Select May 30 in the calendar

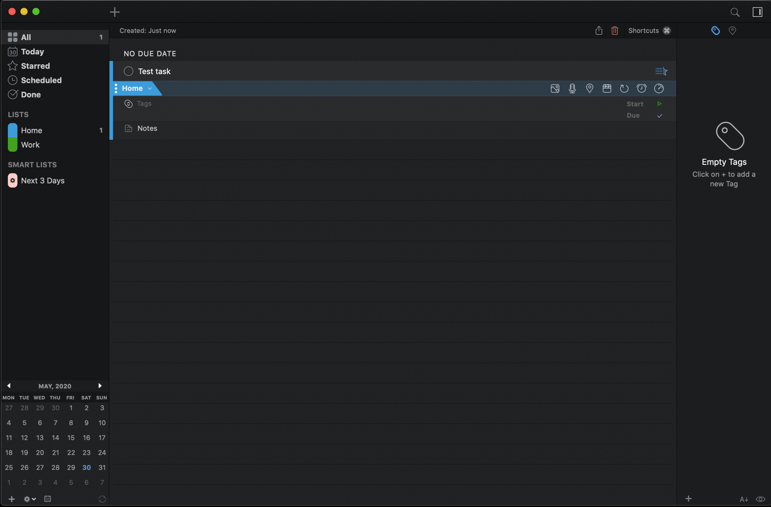point(86,467)
